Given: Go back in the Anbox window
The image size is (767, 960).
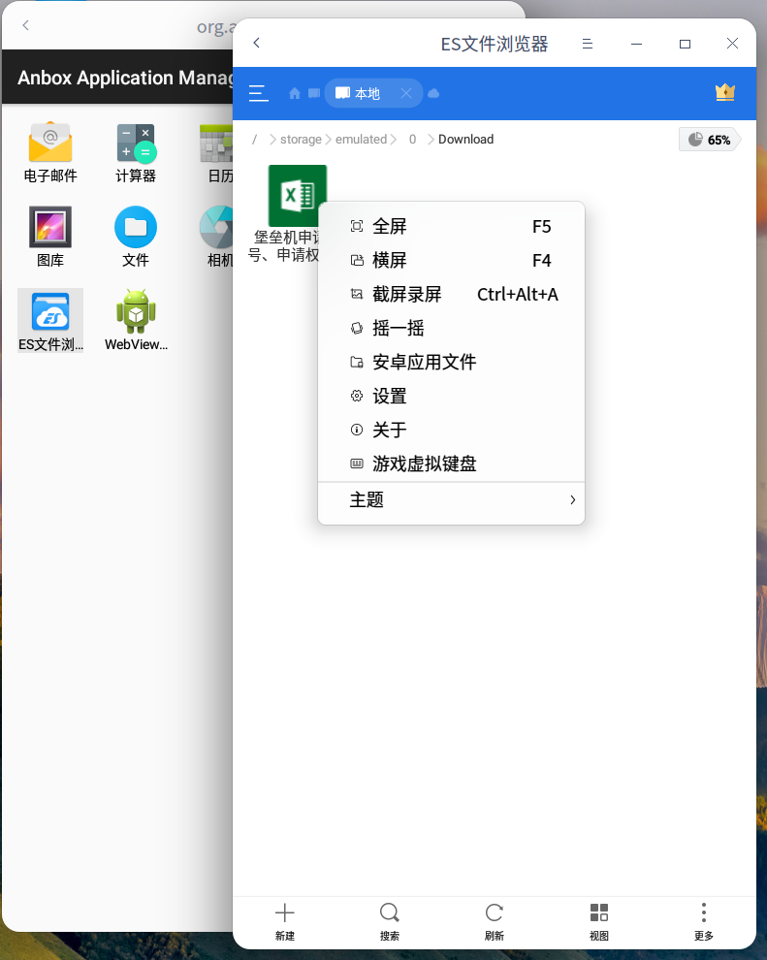Looking at the screenshot, I should pyautogui.click(x=26, y=25).
